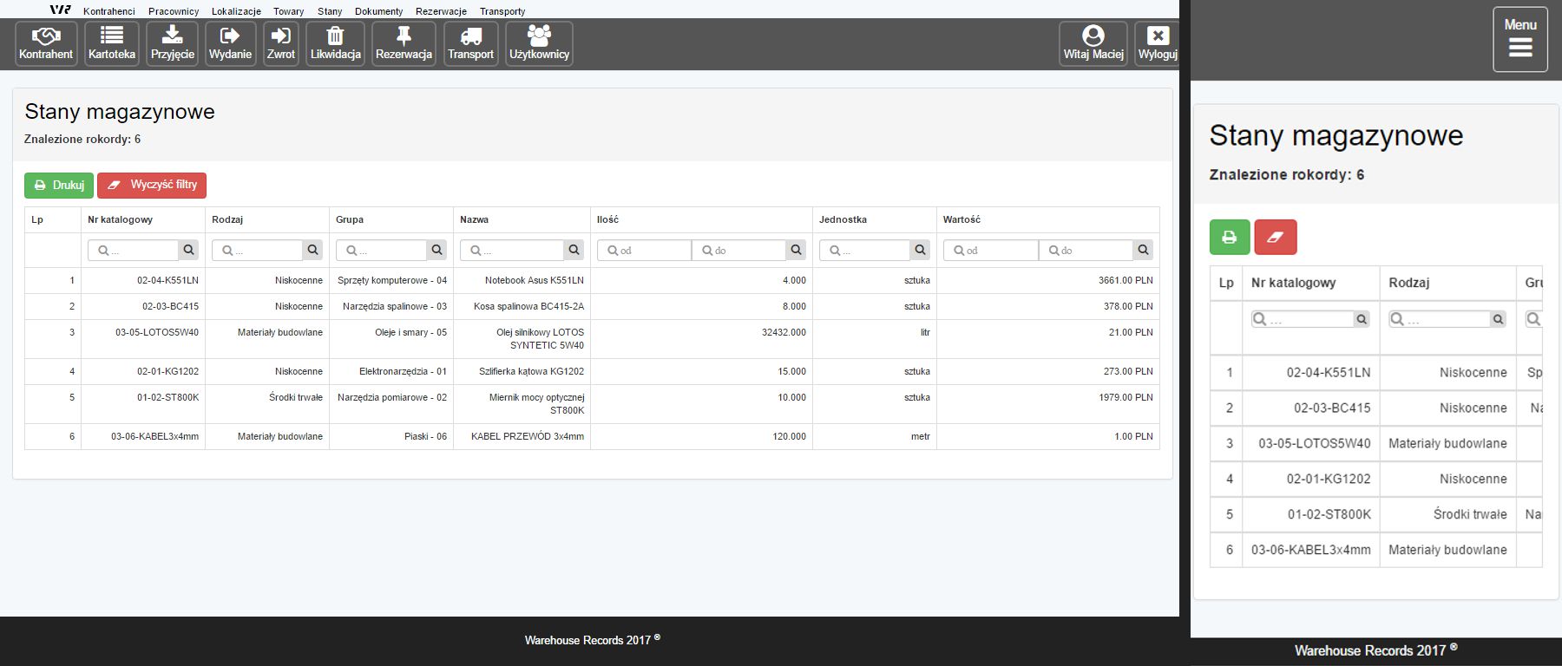Screen dimensions: 1562x666
Task: Click the Nazwa column search magnifier button
Action: (x=574, y=251)
